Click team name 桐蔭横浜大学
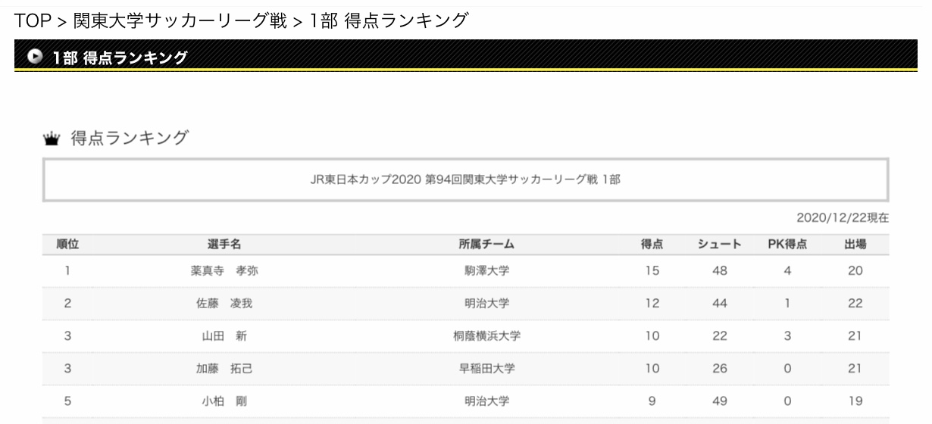The height and width of the screenshot is (424, 932). pos(486,337)
